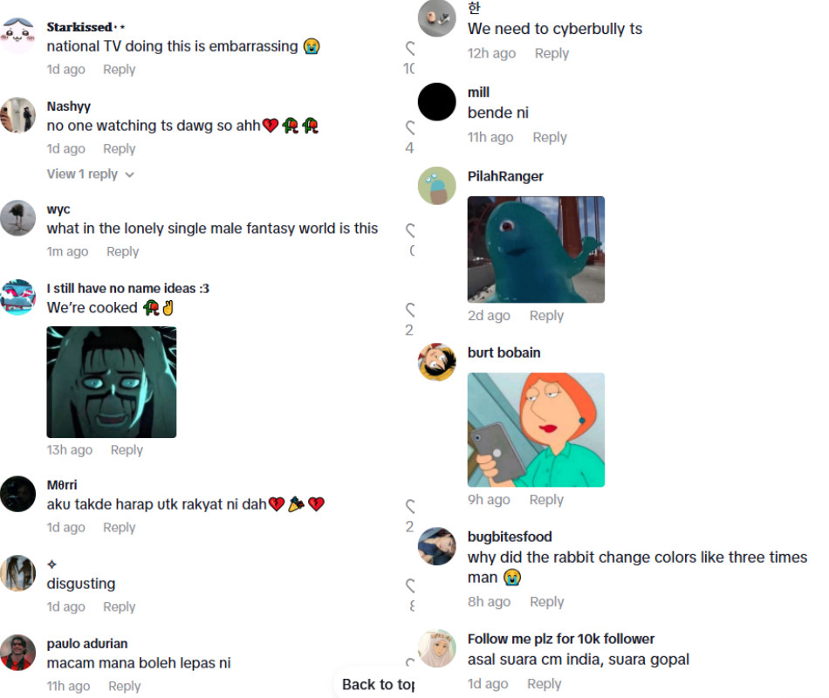Click the chevron next to View 1 reply
Image resolution: width=829 pixels, height=698 pixels.
(x=129, y=174)
